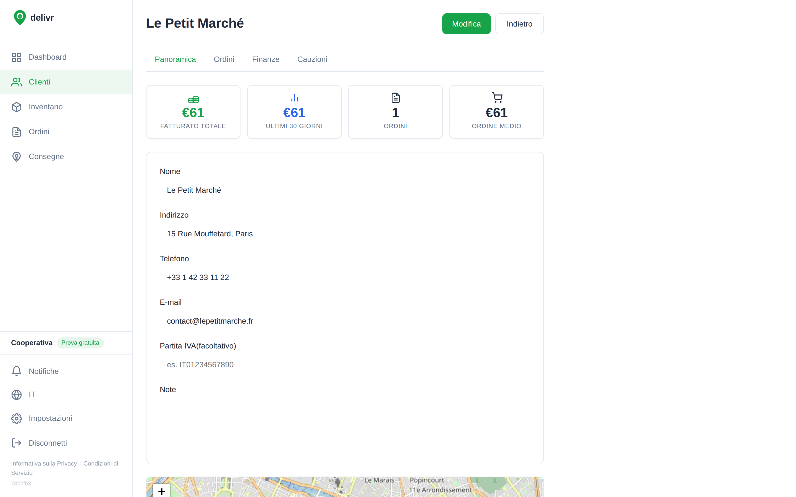Click the Consegne label in sidebar
The width and height of the screenshot is (796, 497).
[46, 157]
